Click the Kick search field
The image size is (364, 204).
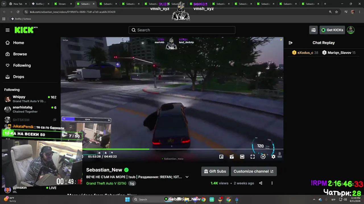(182, 30)
